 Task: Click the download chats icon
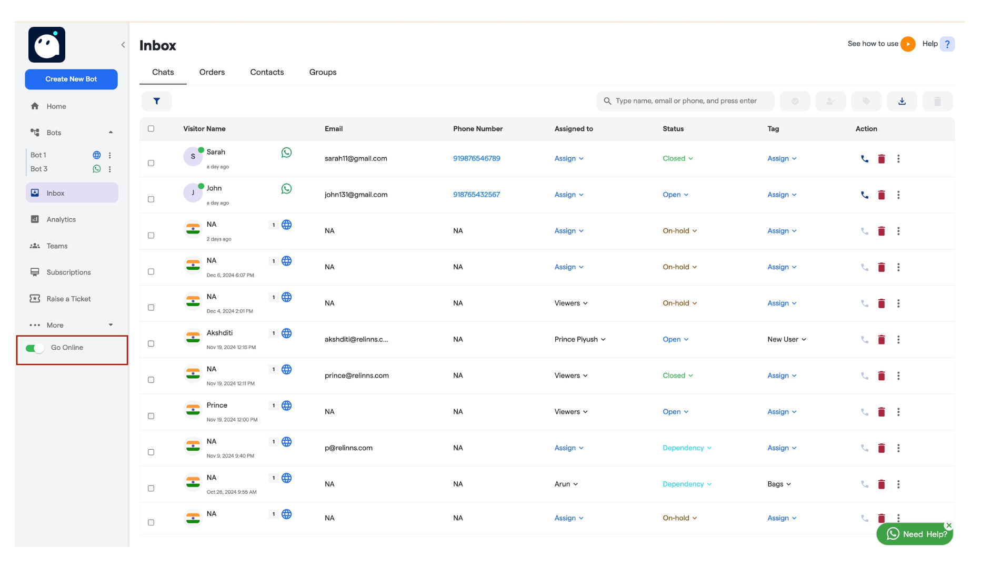coord(901,101)
